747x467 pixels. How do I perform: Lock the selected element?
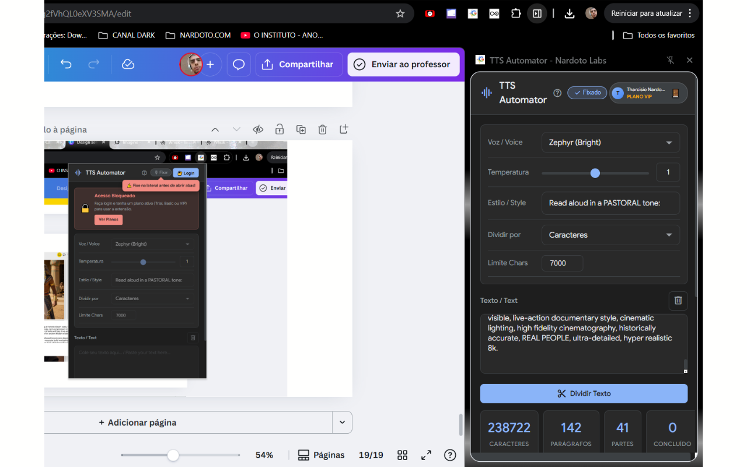click(280, 129)
